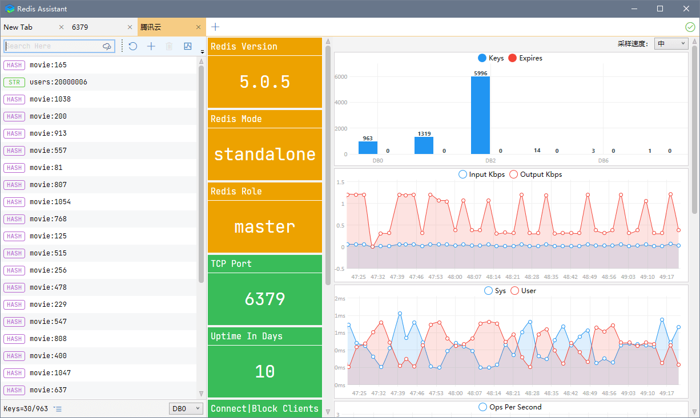Add a new key with the plus icon
The image size is (700, 418).
click(x=151, y=46)
